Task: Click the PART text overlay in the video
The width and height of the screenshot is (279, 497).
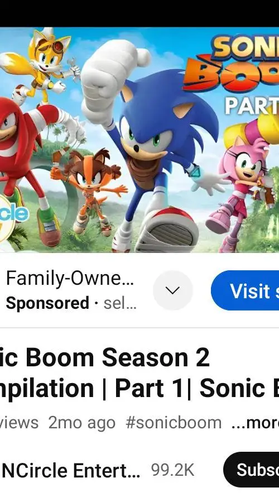Action: pyautogui.click(x=252, y=106)
